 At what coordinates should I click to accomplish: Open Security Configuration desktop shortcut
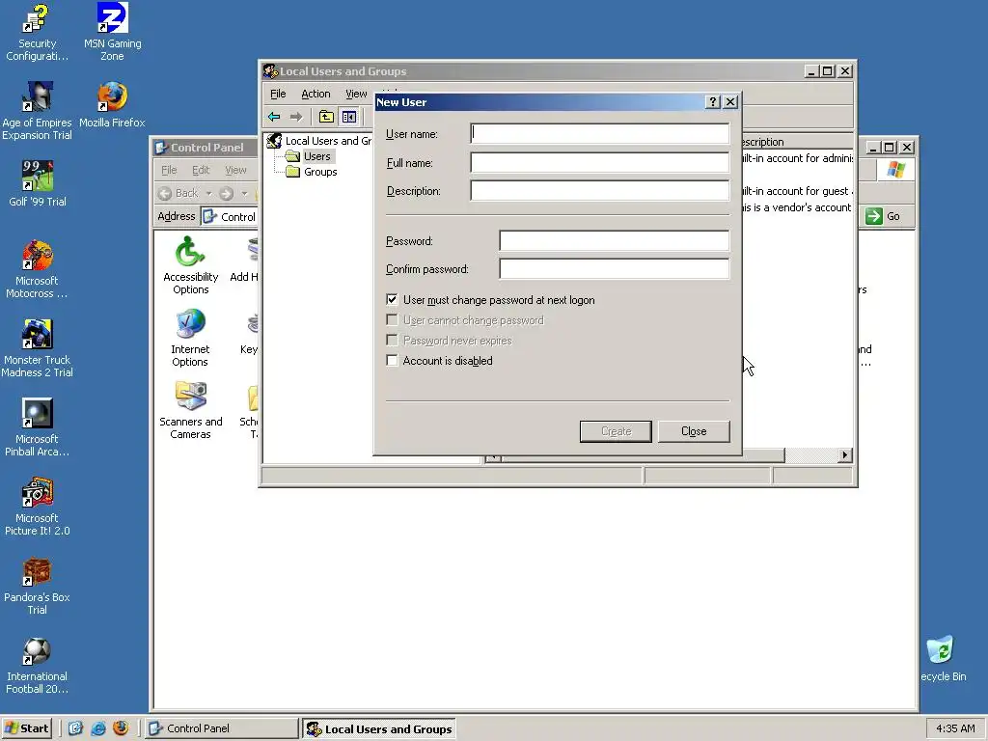(37, 32)
